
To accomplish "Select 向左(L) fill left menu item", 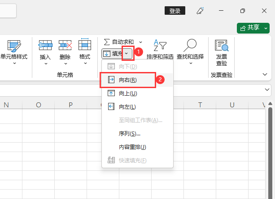I will [137, 107].
